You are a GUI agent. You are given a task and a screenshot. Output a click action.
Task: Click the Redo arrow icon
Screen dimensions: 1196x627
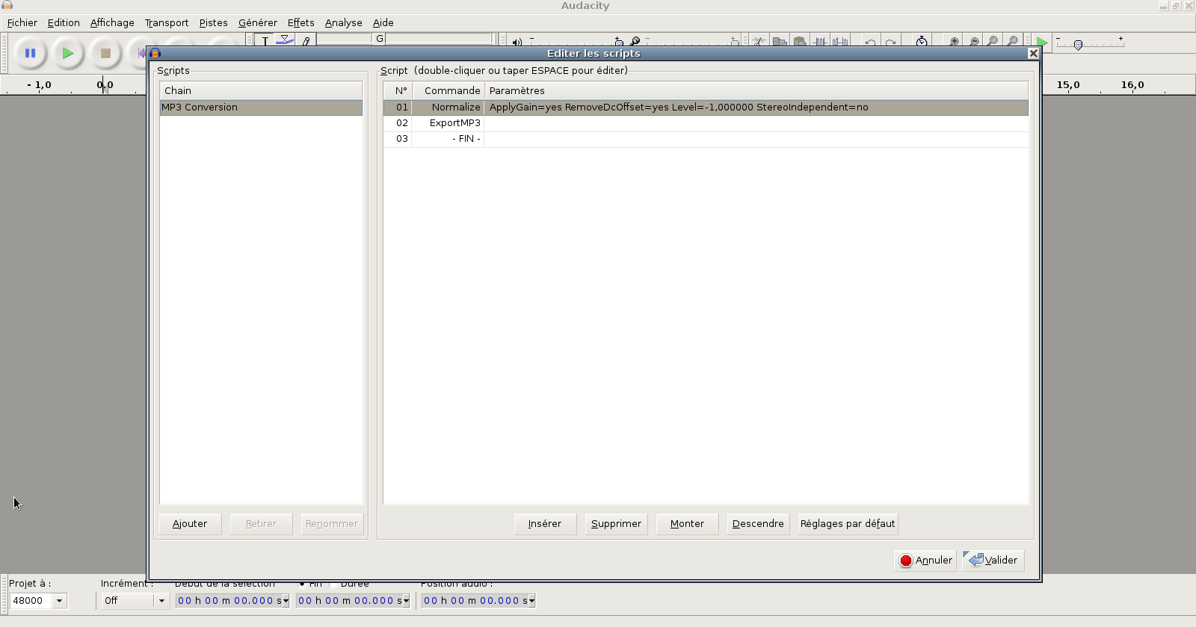pos(890,42)
